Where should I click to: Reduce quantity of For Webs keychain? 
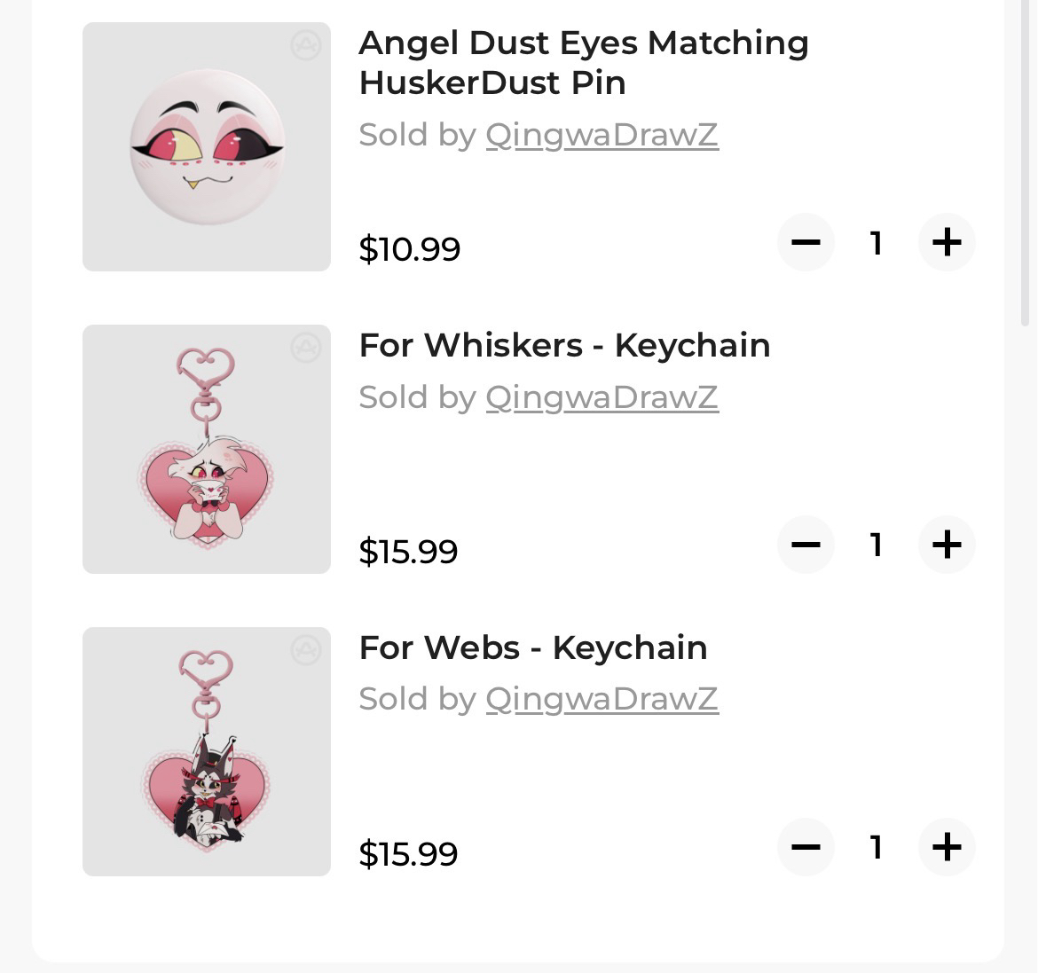click(x=806, y=847)
